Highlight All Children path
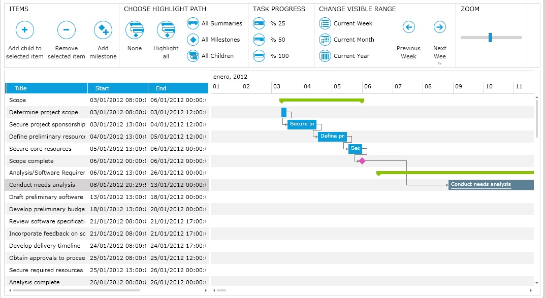The image size is (545, 298). click(193, 56)
